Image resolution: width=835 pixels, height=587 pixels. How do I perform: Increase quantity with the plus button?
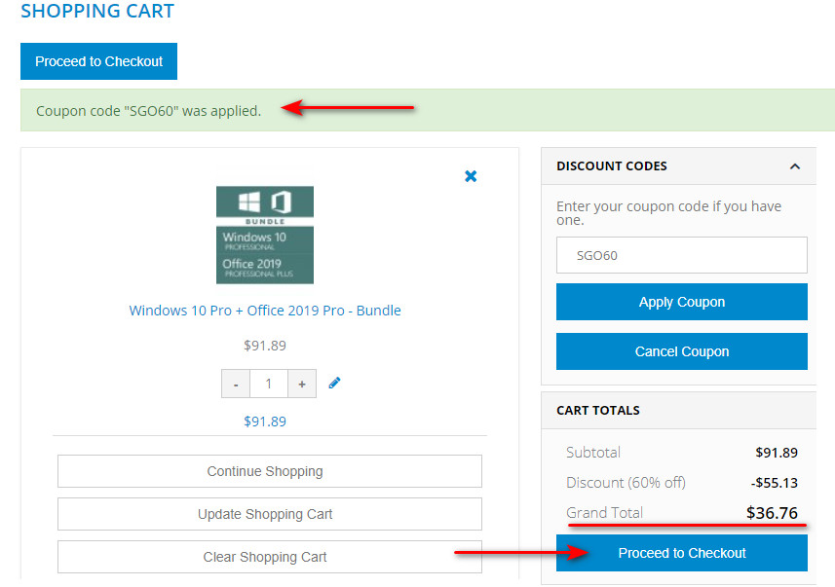tap(302, 384)
